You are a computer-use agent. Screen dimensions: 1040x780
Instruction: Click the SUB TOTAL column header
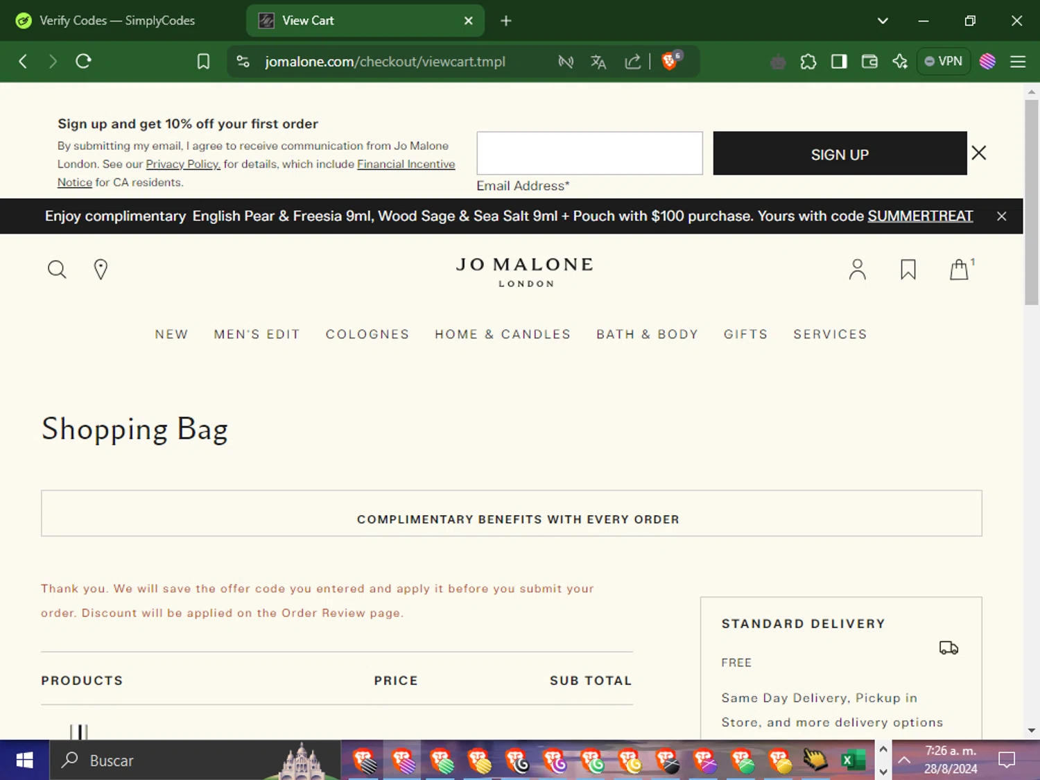(591, 681)
